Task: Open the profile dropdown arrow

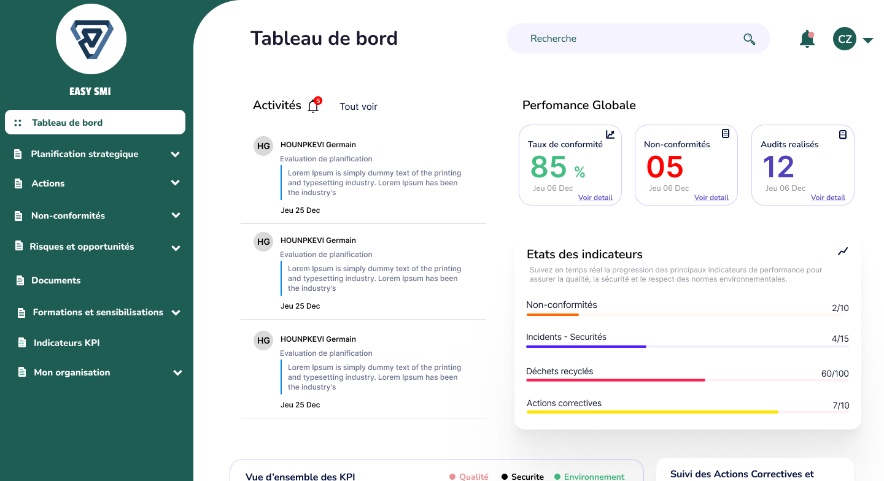Action: click(868, 40)
